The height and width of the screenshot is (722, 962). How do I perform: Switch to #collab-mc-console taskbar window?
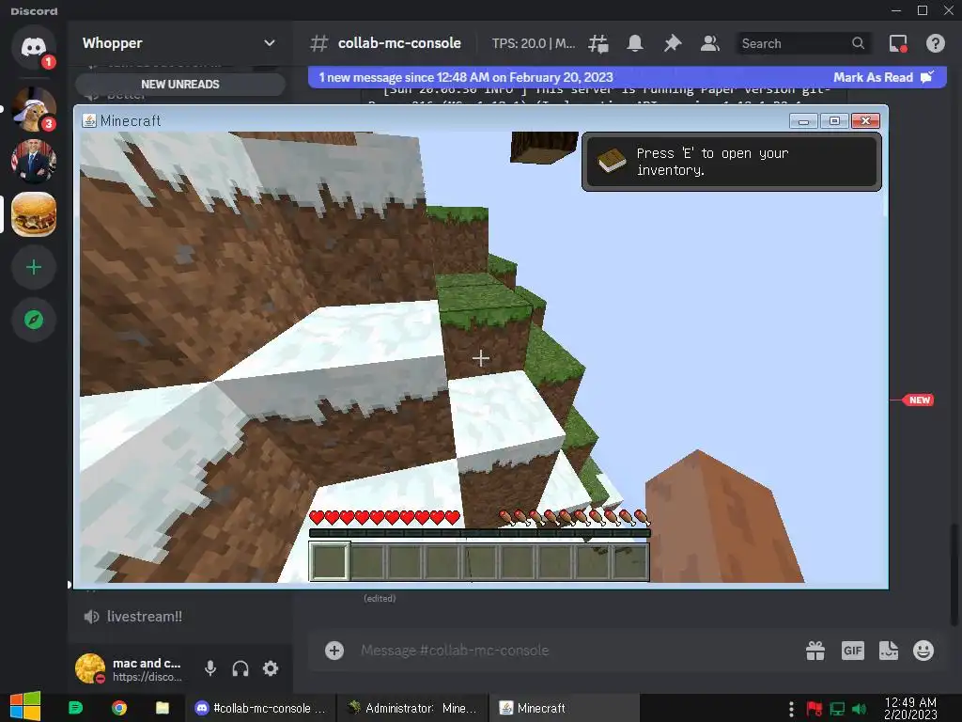[261, 708]
